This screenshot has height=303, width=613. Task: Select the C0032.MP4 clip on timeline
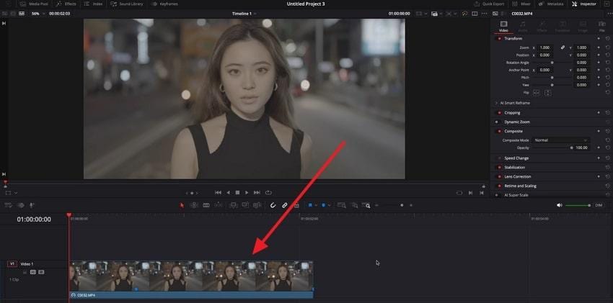pyautogui.click(x=191, y=280)
